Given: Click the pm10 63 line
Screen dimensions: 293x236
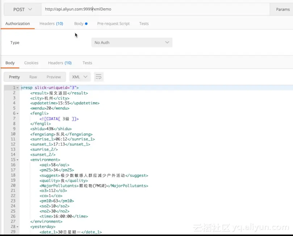Looking at the screenshot, I should point(56,201).
